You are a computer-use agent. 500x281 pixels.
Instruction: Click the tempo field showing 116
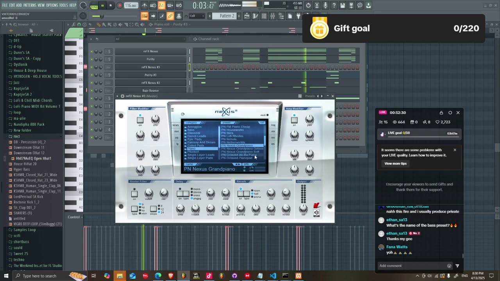coord(131,5)
